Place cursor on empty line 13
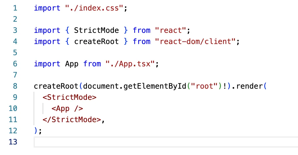The image size is (298, 155). click(166, 142)
